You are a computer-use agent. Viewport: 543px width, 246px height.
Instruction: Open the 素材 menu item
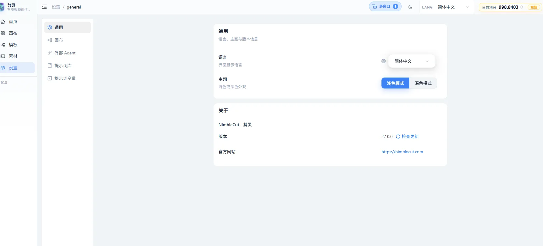click(x=17, y=56)
